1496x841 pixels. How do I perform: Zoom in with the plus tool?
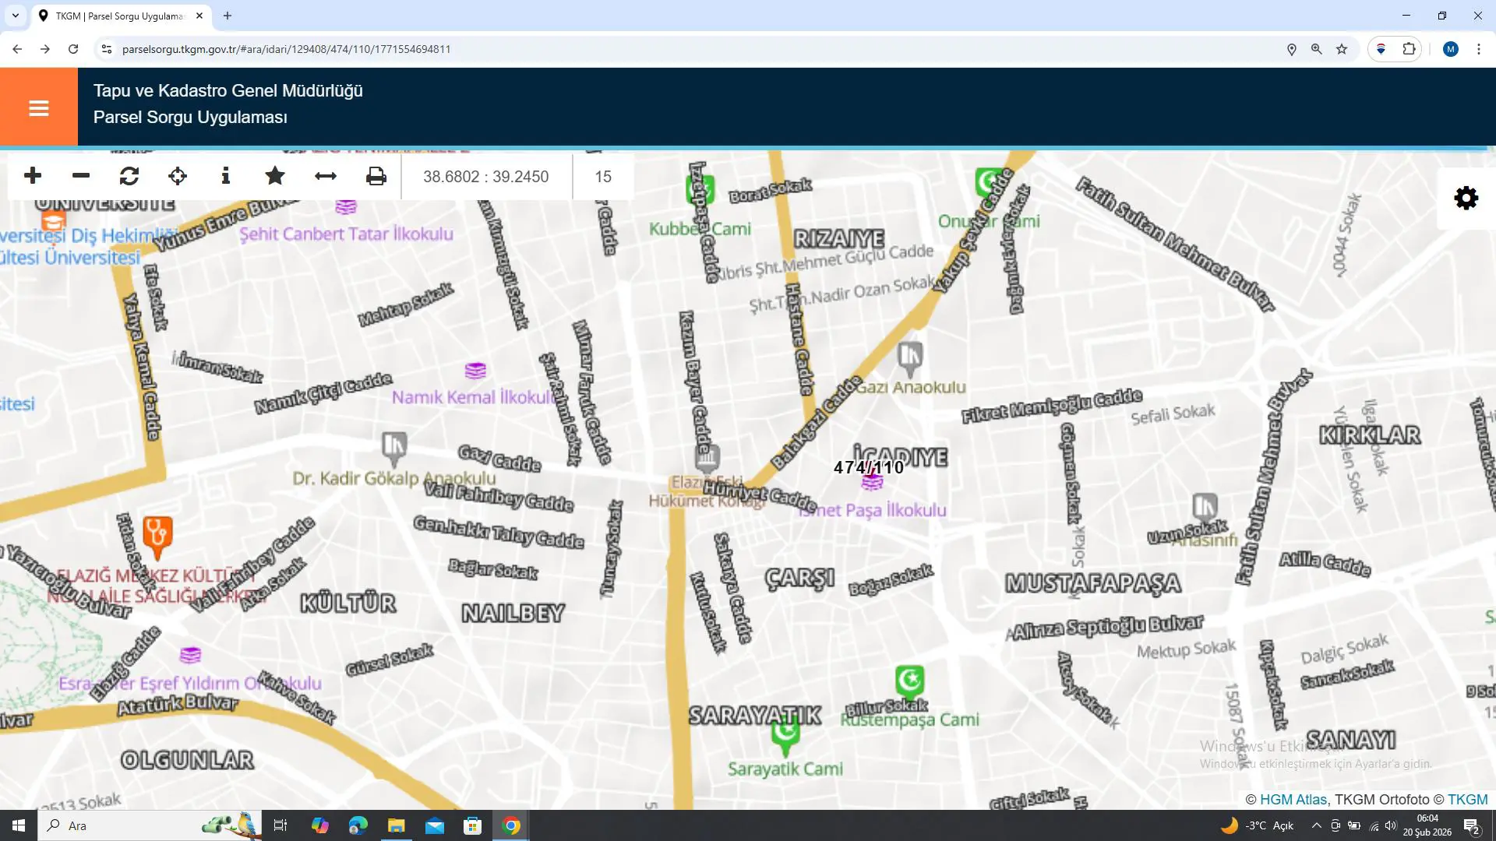[x=33, y=176]
